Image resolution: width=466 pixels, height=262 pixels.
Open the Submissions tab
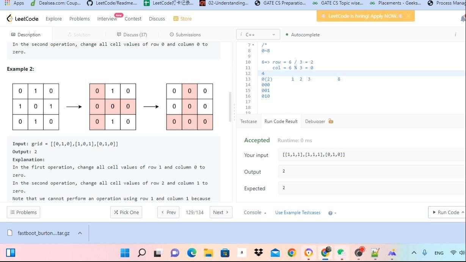pyautogui.click(x=185, y=34)
